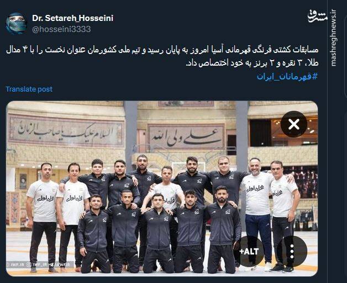Click the Mashregh news logo watermark

[x=318, y=17]
